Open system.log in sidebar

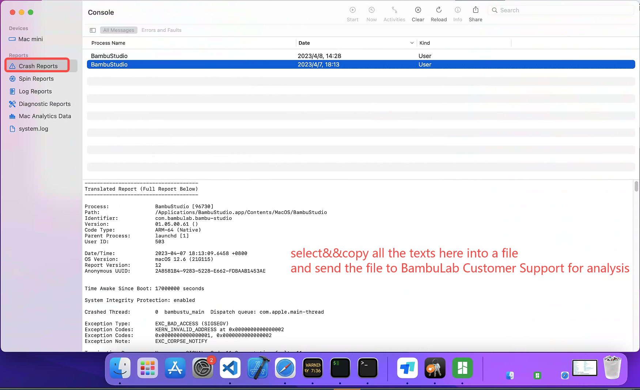[x=33, y=129]
